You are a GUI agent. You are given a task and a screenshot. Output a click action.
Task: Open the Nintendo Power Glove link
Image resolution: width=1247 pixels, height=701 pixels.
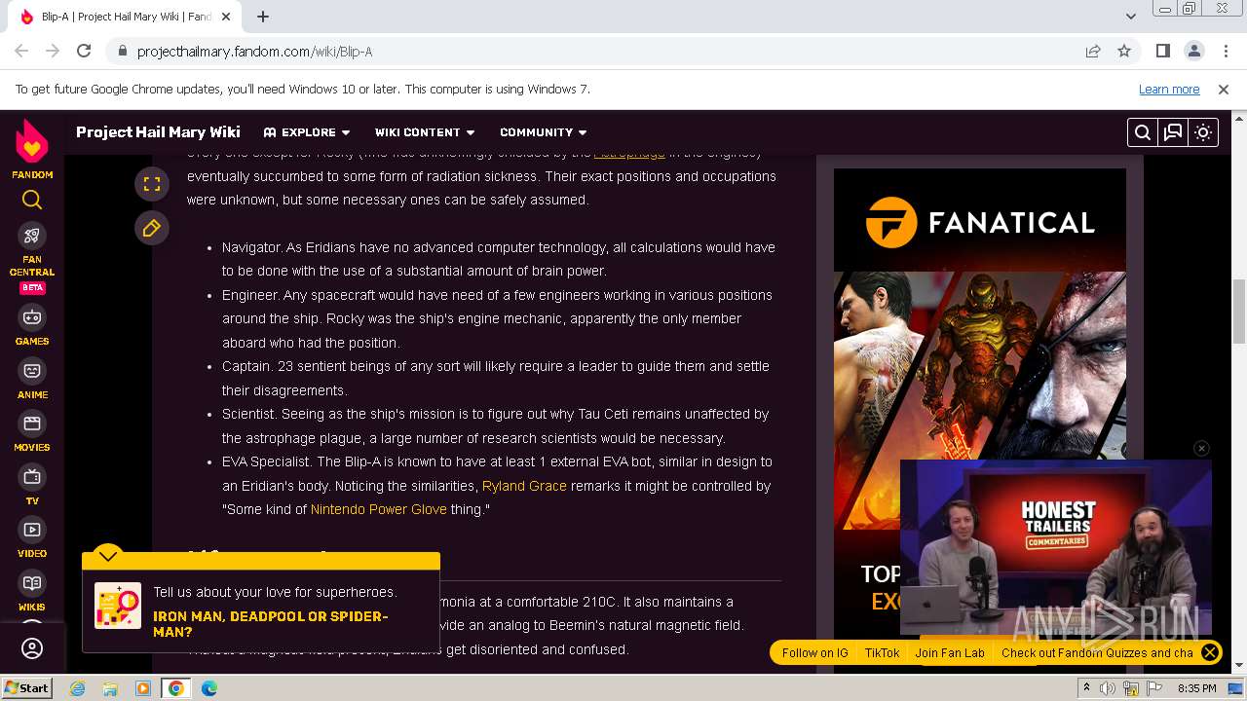coord(379,509)
